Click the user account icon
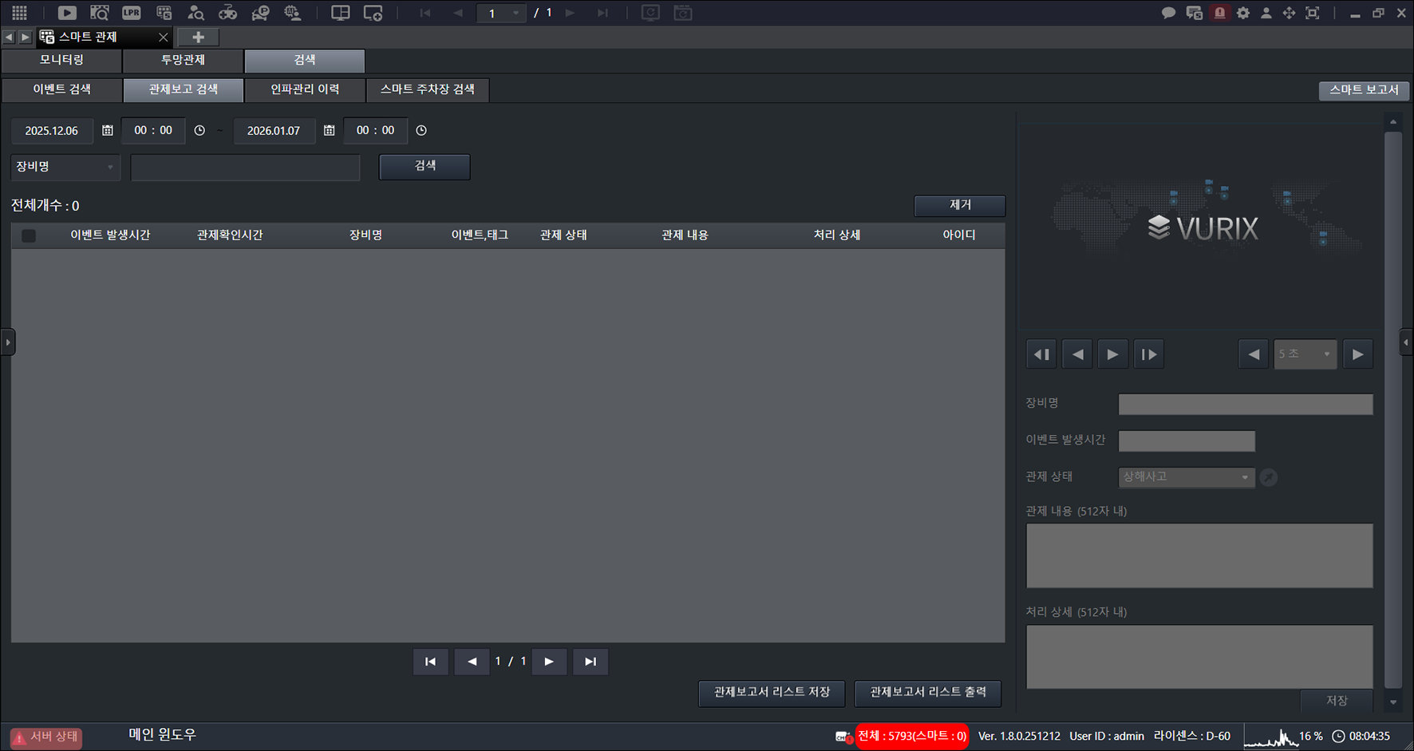This screenshot has height=751, width=1414. tap(1266, 13)
